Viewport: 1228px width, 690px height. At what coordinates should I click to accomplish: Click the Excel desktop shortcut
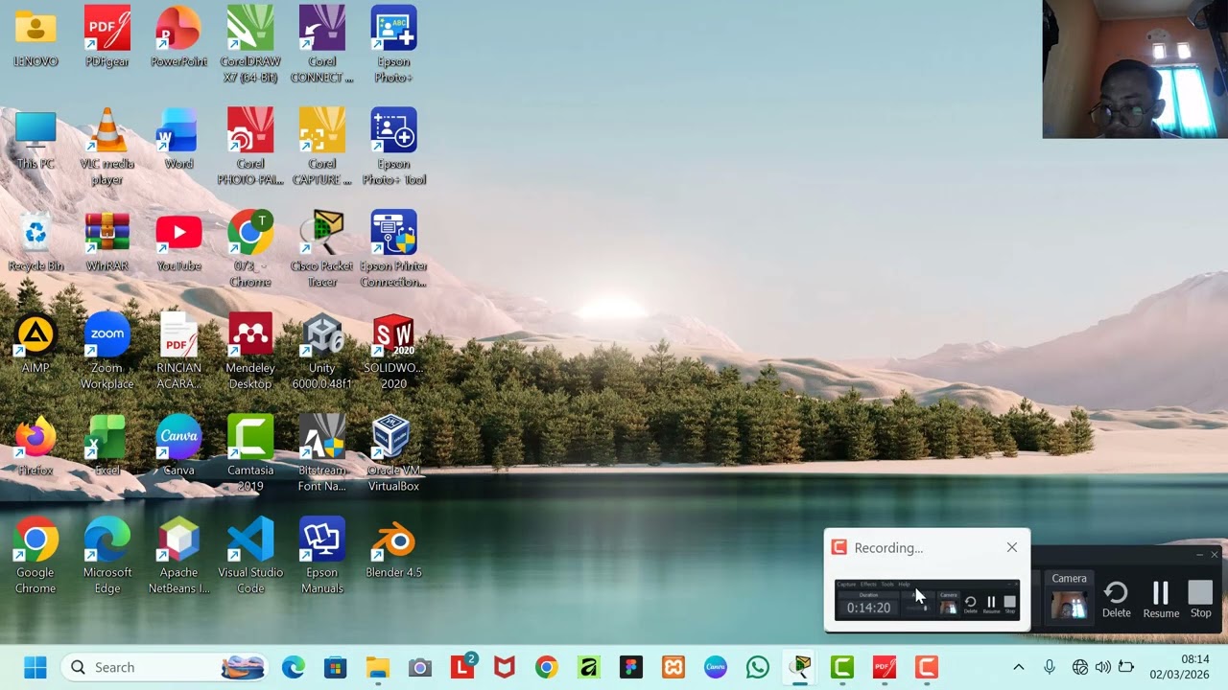(107, 446)
